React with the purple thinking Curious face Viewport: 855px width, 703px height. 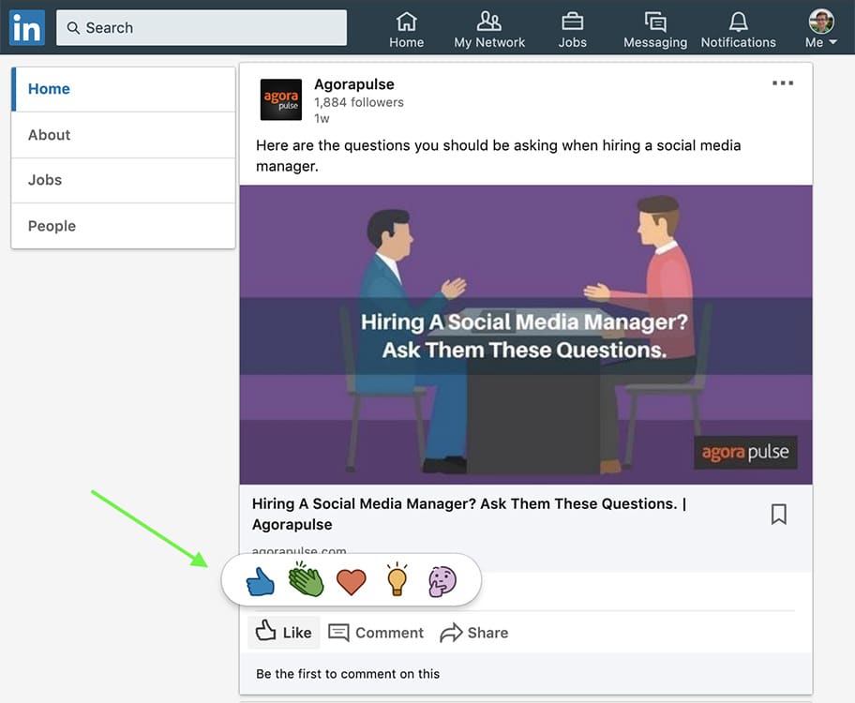(442, 581)
